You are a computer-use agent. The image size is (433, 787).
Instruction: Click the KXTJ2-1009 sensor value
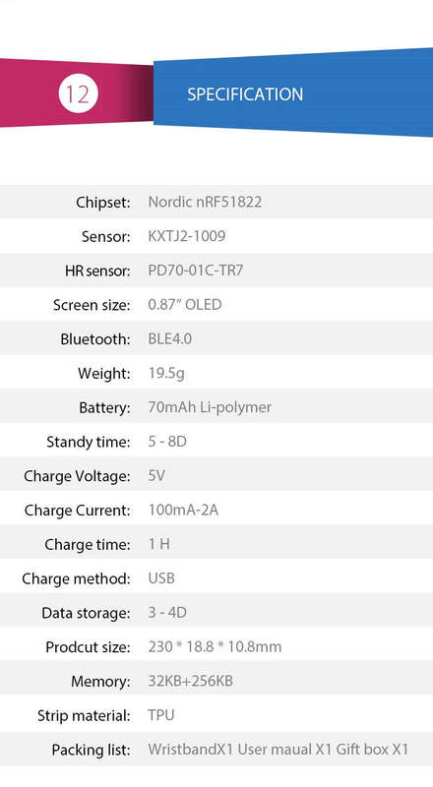[187, 236]
